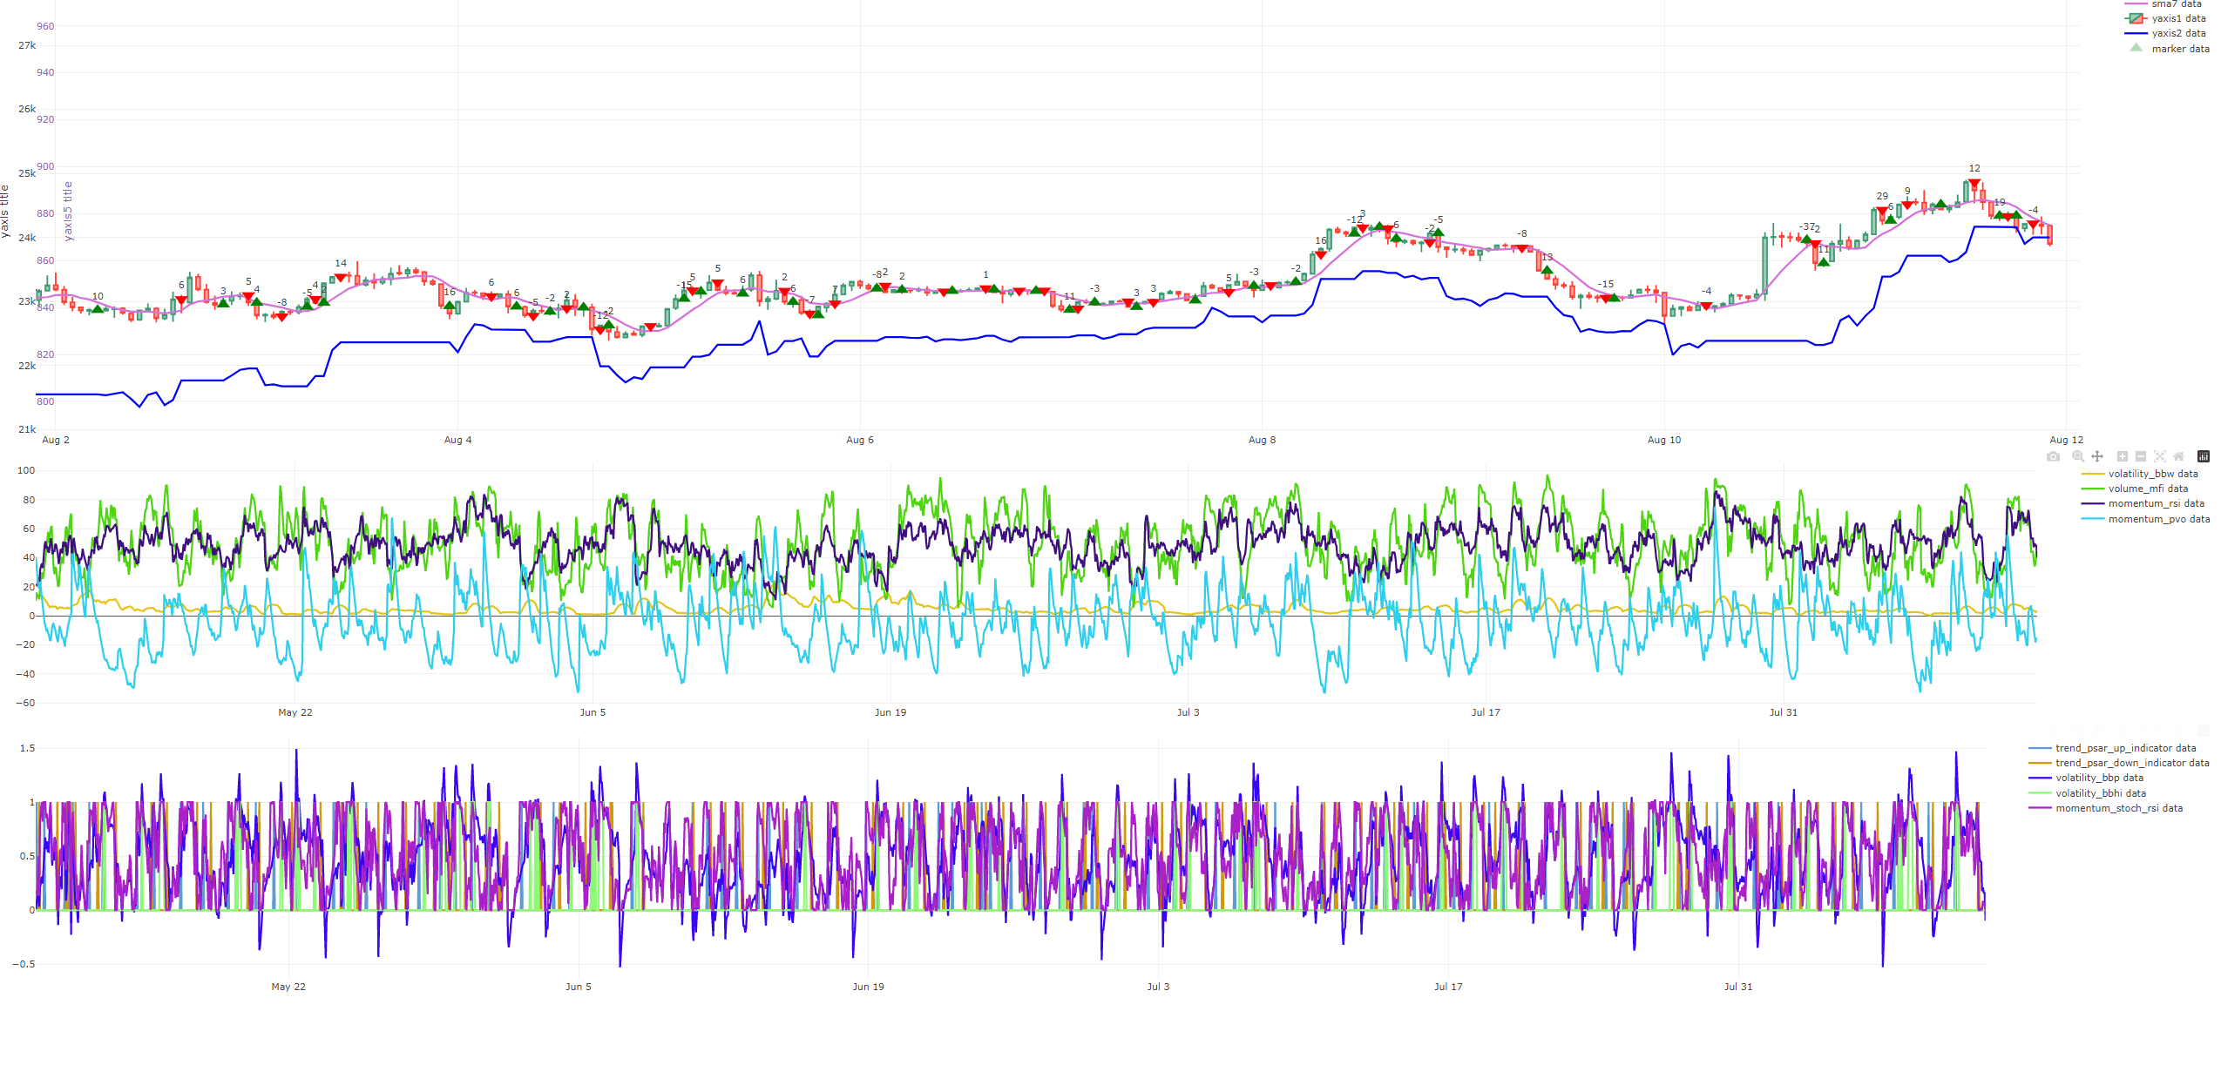Reset axes using the home icon

(x=2179, y=456)
